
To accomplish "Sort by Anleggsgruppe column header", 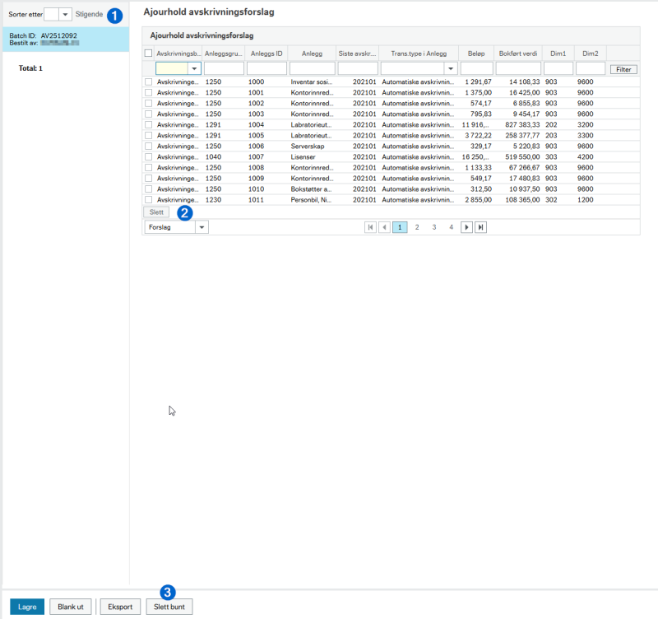I will click(x=224, y=54).
